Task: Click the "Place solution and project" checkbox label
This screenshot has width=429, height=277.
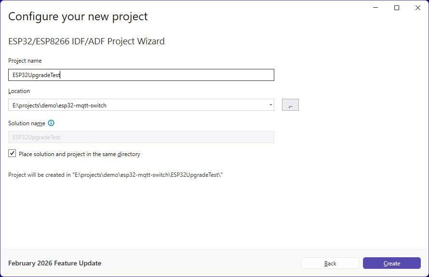Action: coord(80,154)
